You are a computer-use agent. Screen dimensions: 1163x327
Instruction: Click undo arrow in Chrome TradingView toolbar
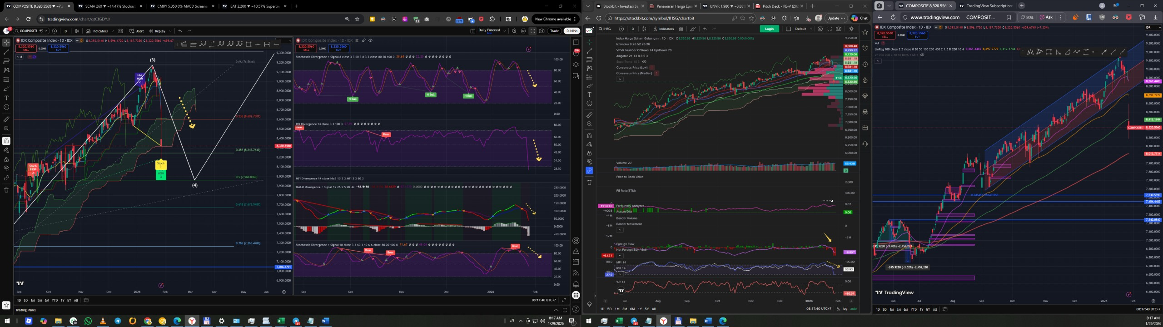180,31
